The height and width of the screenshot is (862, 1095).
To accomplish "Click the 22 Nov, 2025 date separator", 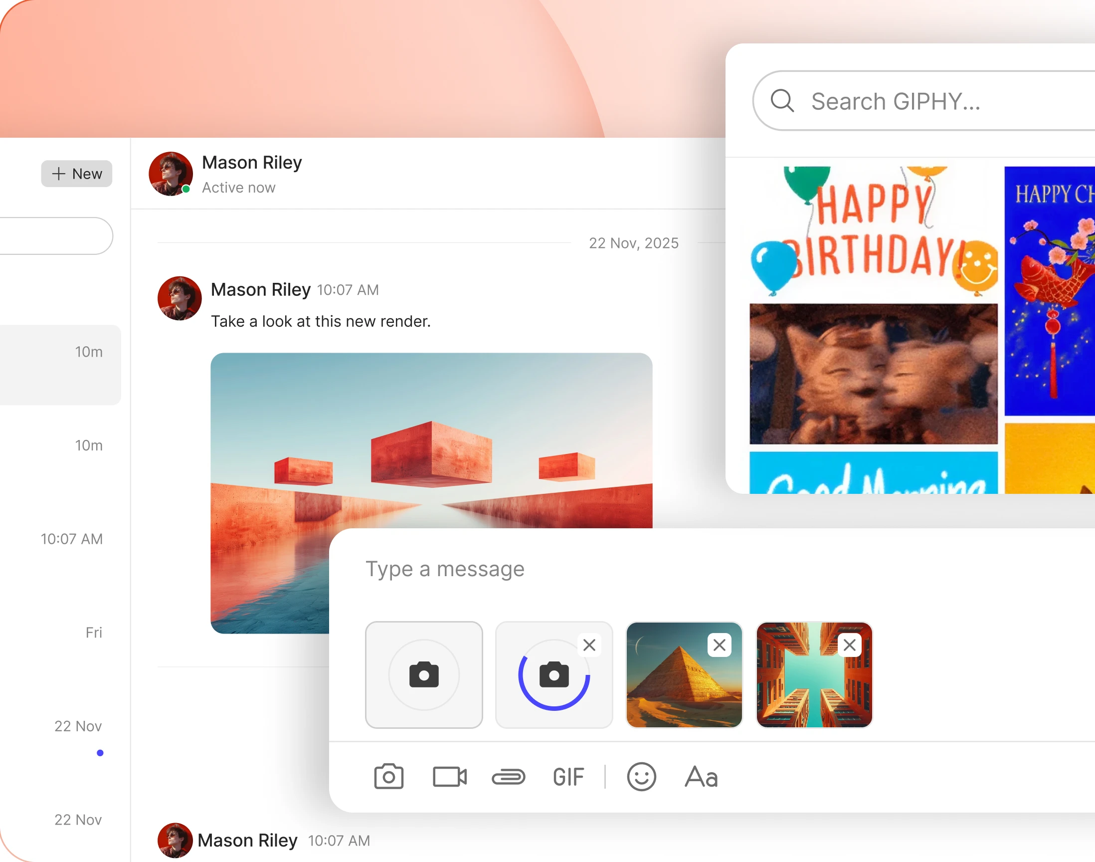I will [633, 243].
